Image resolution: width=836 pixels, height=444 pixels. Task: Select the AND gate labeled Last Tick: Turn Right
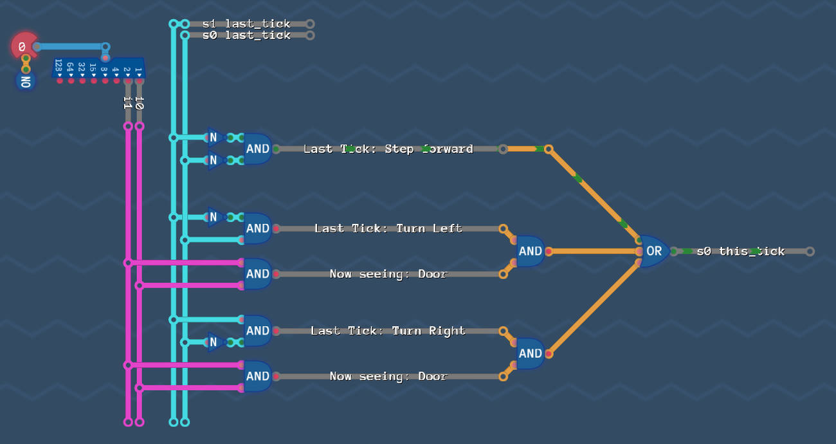tap(257, 330)
